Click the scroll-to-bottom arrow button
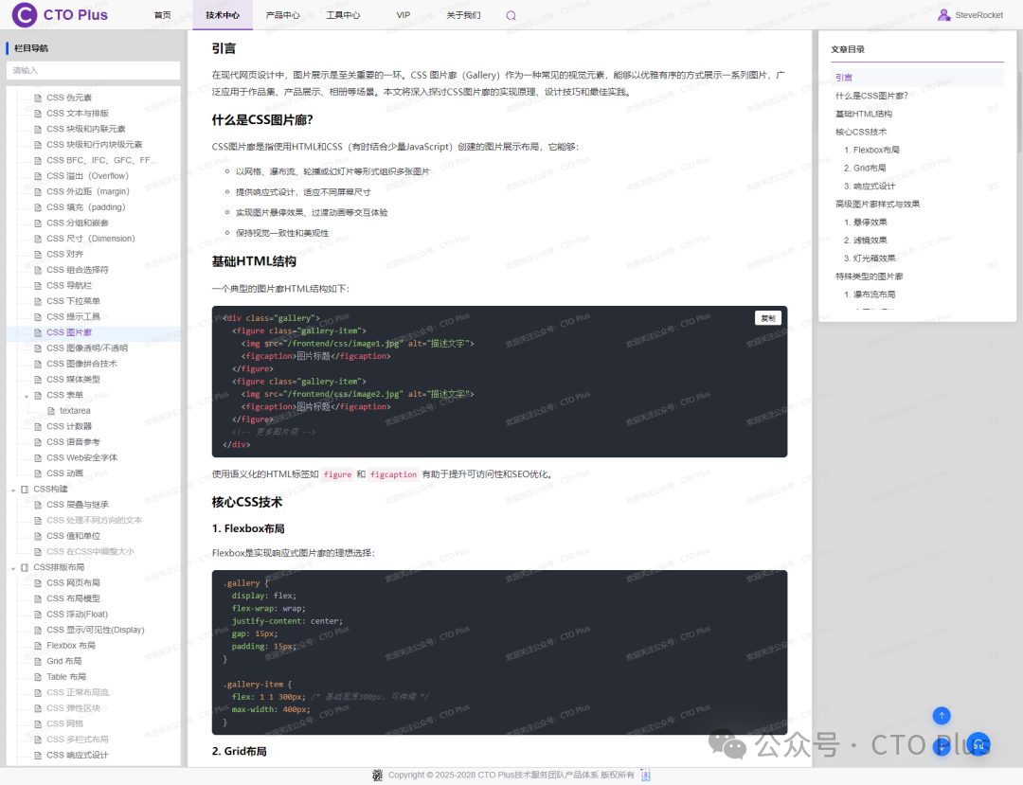 coord(941,747)
